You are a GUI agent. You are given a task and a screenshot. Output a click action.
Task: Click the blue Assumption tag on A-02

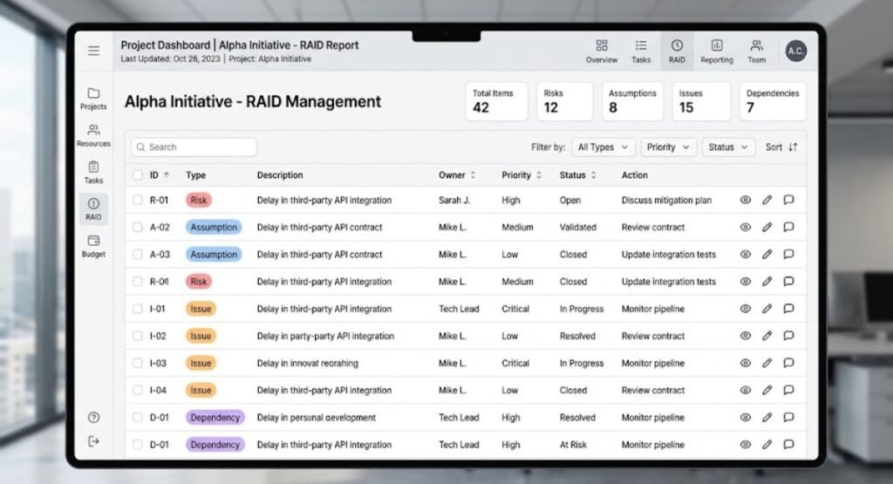(x=214, y=228)
